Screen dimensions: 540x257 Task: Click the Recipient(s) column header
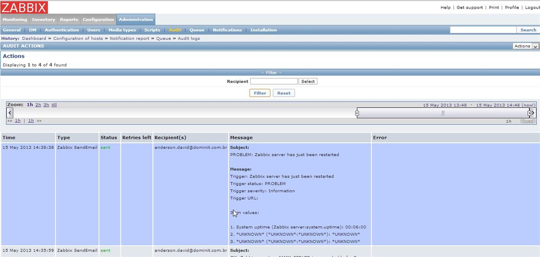point(191,138)
